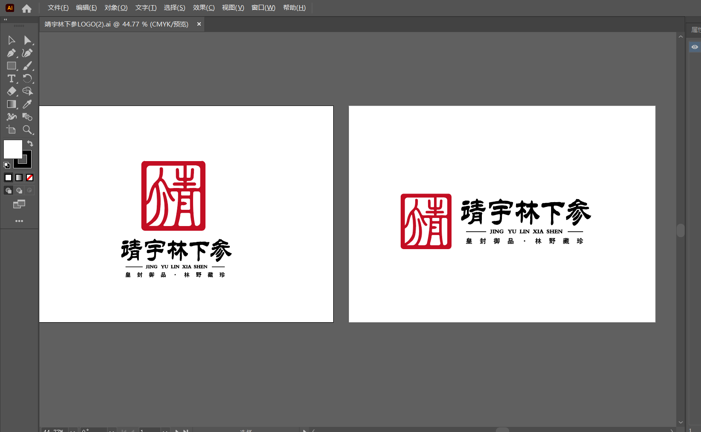Activate the Zoom tool
Viewport: 701px width, 432px height.
click(x=27, y=130)
